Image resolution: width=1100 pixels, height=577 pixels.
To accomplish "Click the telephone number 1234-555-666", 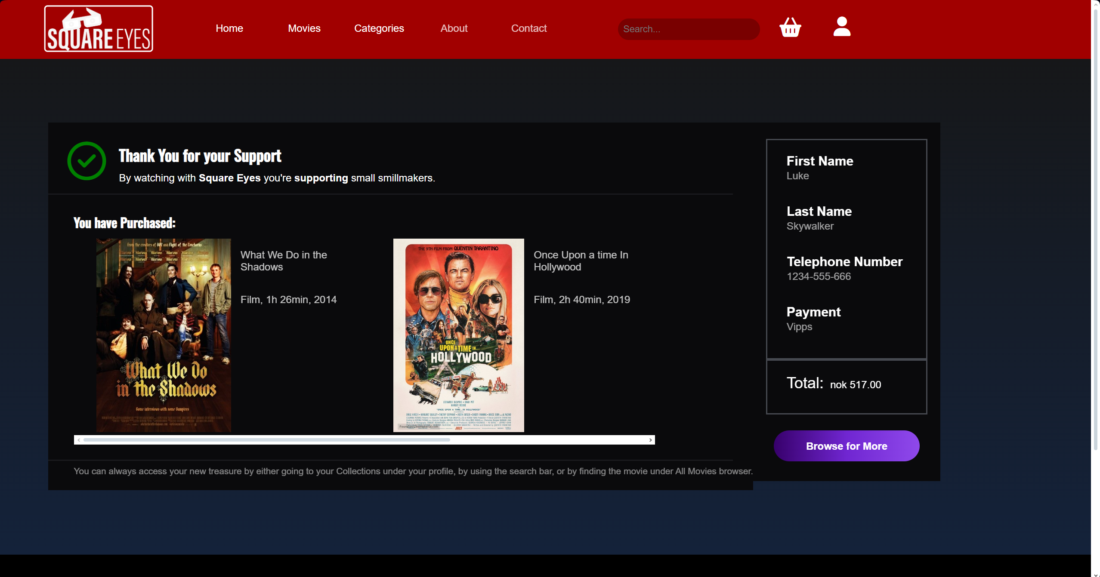I will click(x=818, y=276).
